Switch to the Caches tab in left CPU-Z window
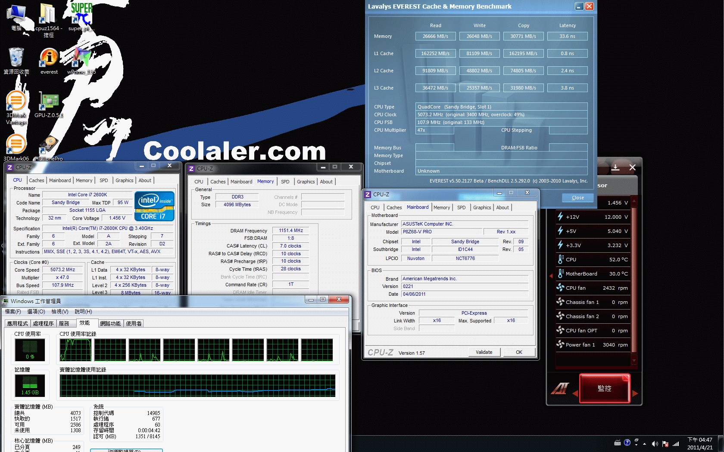724x452 pixels. (x=37, y=180)
